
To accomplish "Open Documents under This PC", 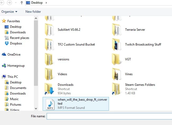I will (x=18, y=88).
